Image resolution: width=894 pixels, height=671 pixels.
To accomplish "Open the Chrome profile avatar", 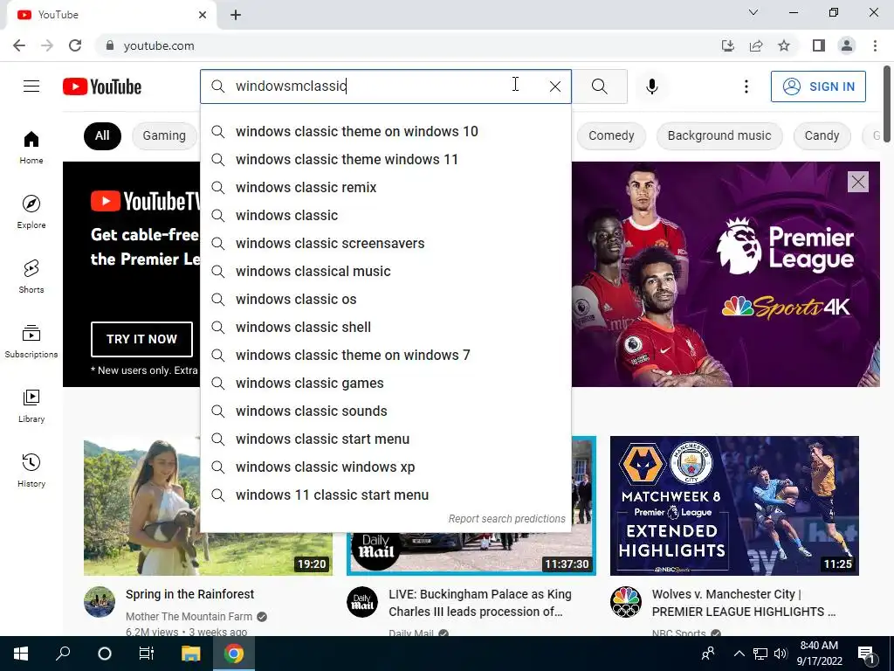I will tap(847, 45).
